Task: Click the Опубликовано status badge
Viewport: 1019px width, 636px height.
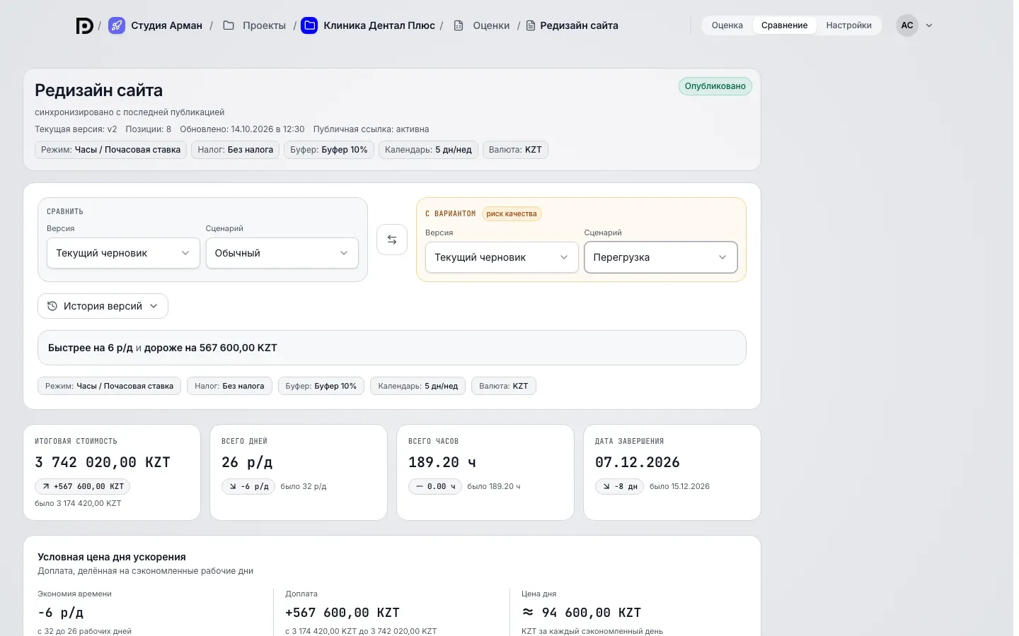Action: [715, 86]
